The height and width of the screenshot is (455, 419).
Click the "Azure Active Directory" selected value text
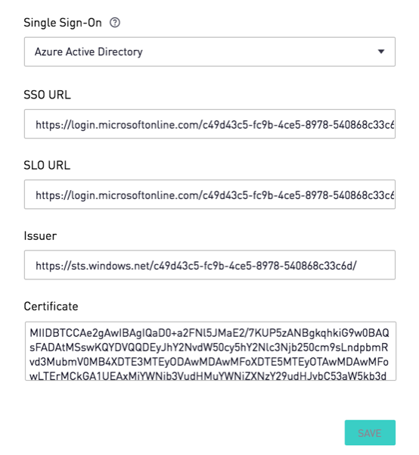pyautogui.click(x=88, y=52)
